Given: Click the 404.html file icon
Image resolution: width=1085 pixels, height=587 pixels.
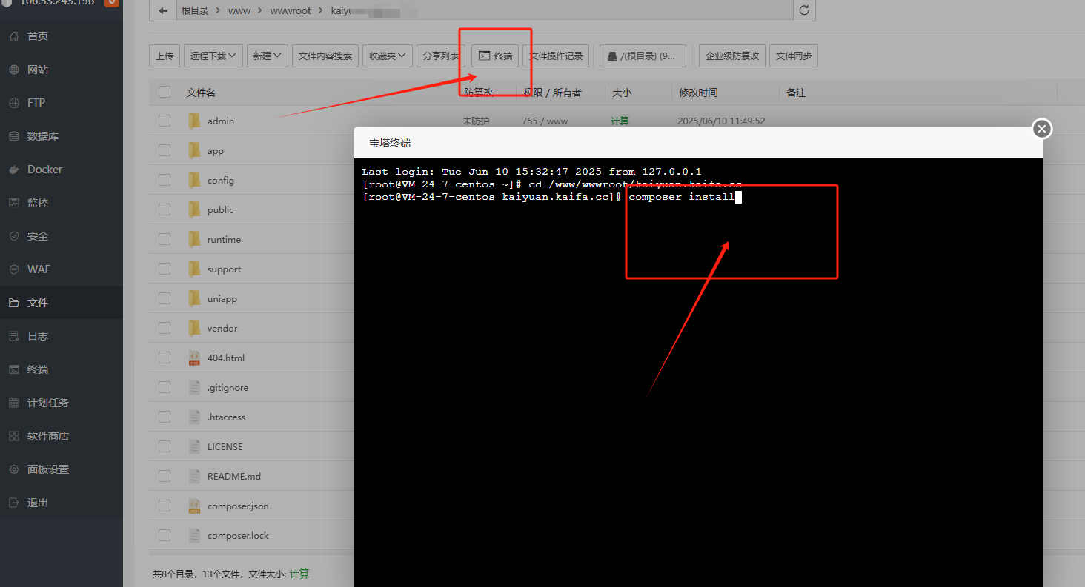Looking at the screenshot, I should point(194,358).
